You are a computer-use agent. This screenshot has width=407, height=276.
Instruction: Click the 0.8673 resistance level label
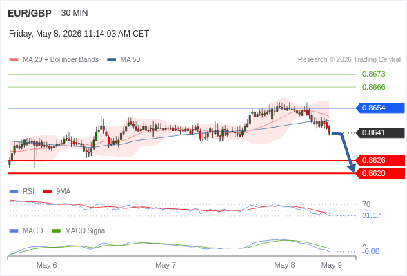coord(373,74)
